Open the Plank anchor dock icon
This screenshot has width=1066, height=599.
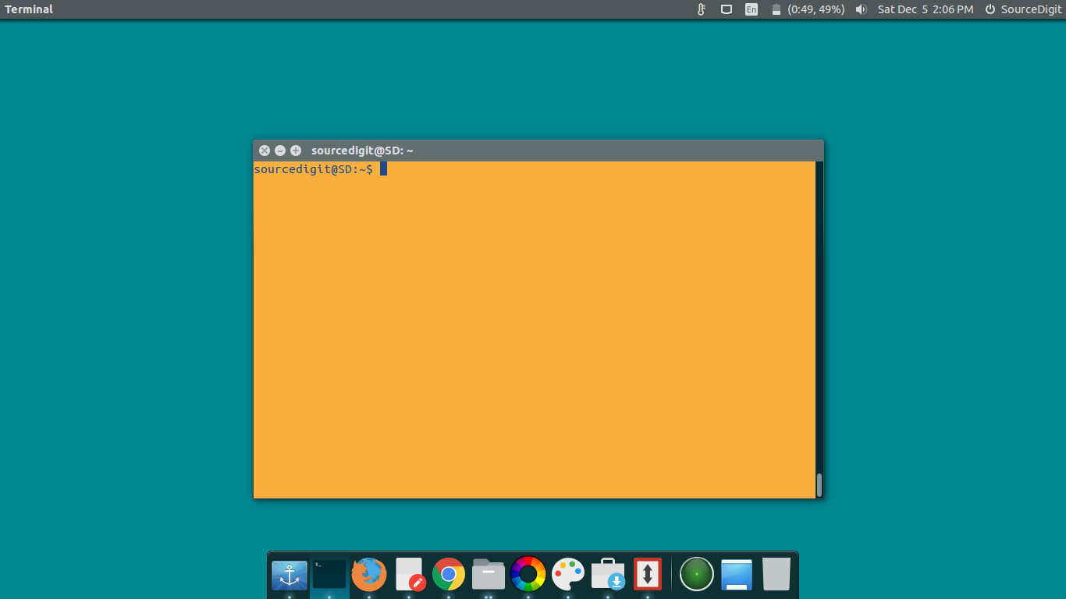coord(290,576)
